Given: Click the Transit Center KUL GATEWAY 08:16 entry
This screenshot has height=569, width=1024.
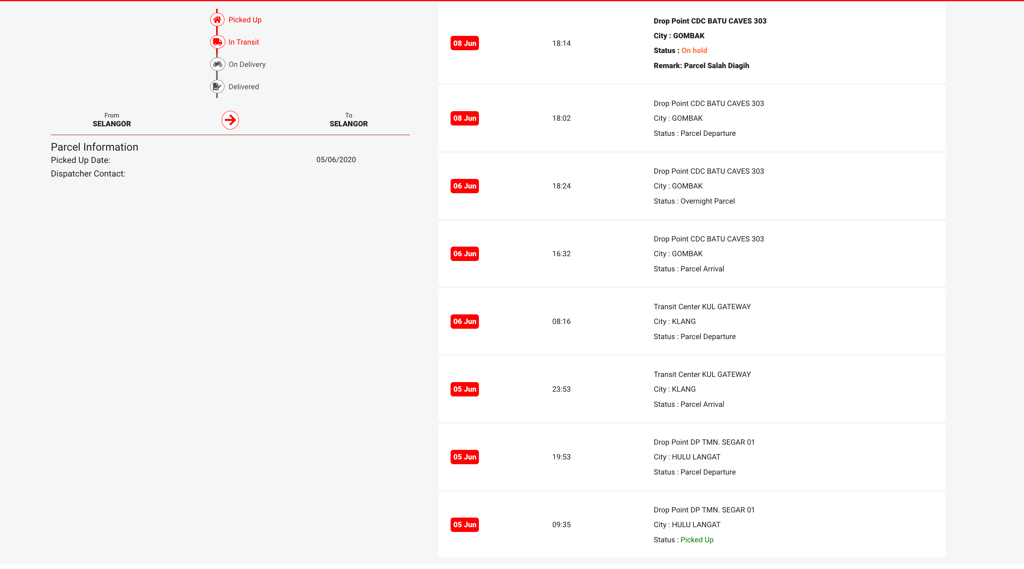Looking at the screenshot, I should tap(692, 322).
